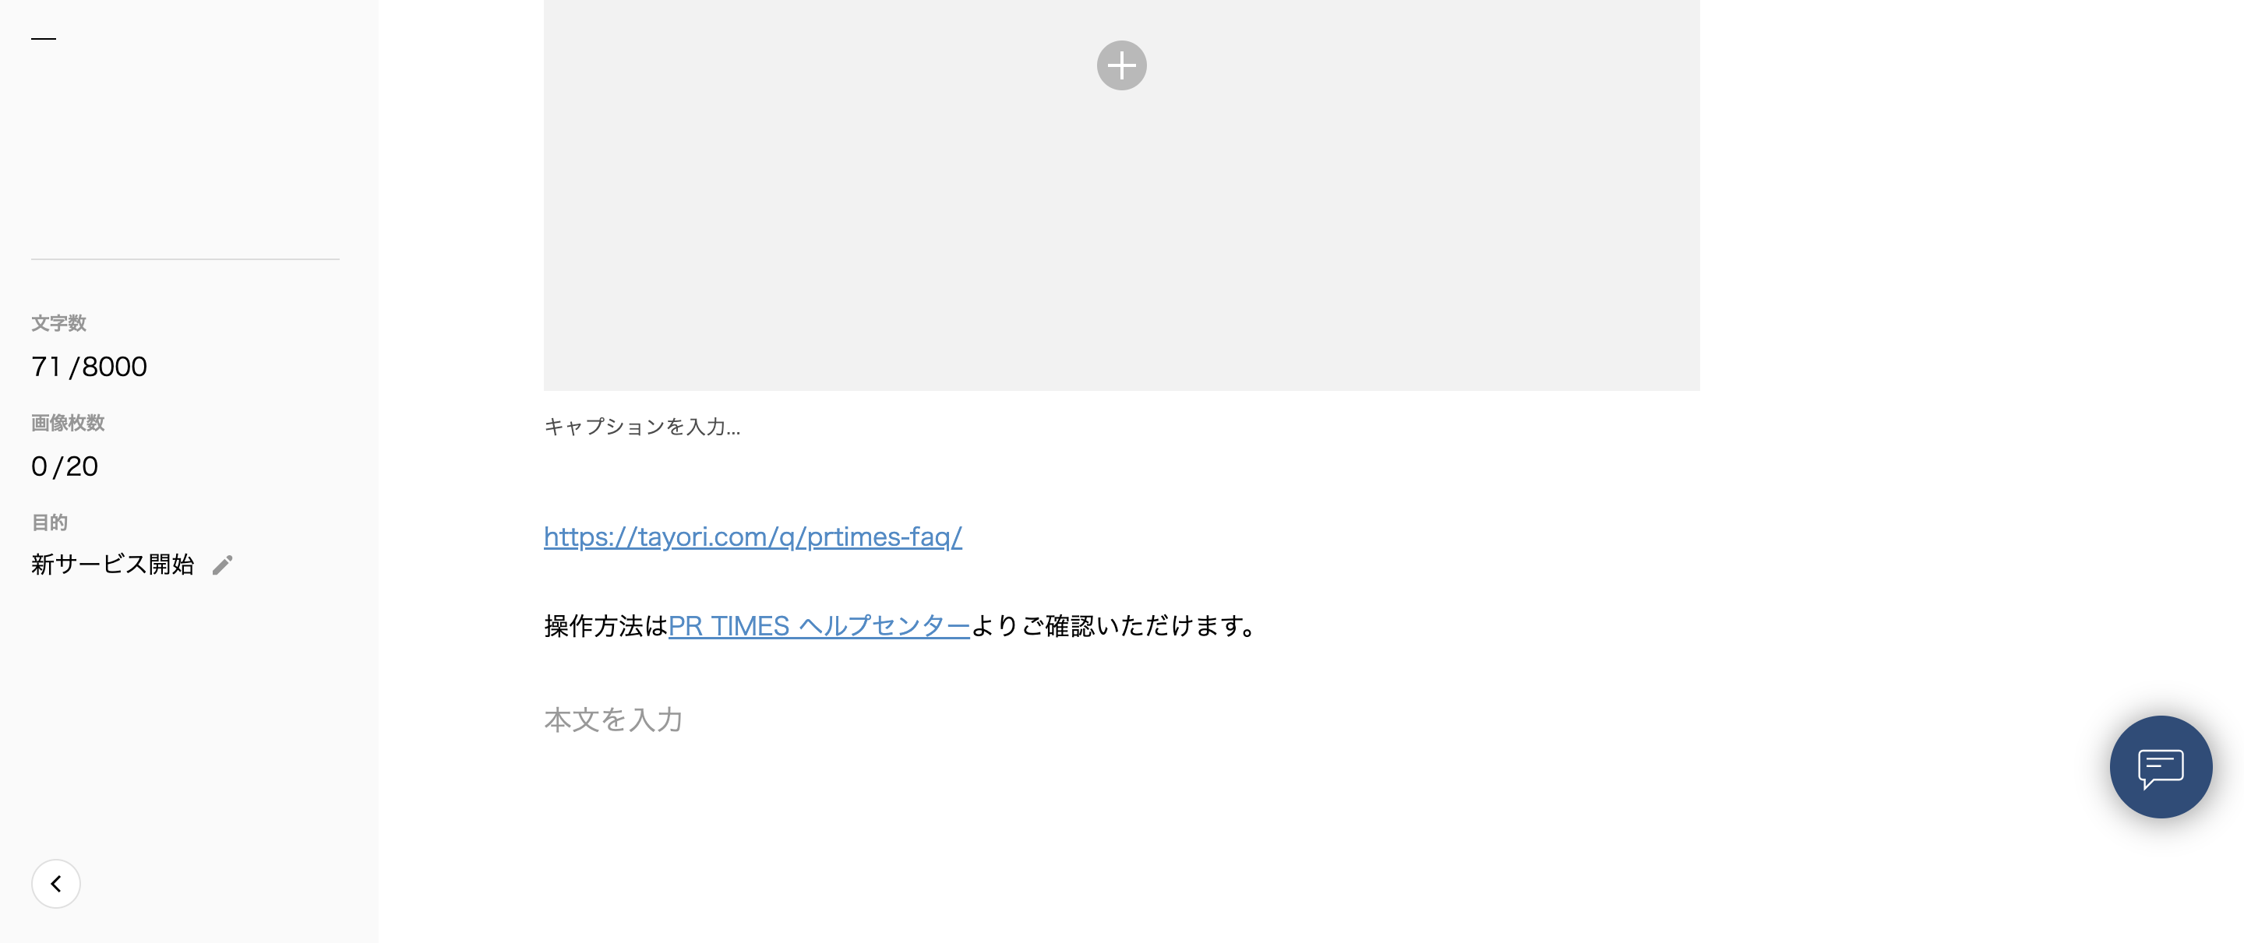Open the chat support bubble
This screenshot has width=2244, height=943.
click(2161, 766)
